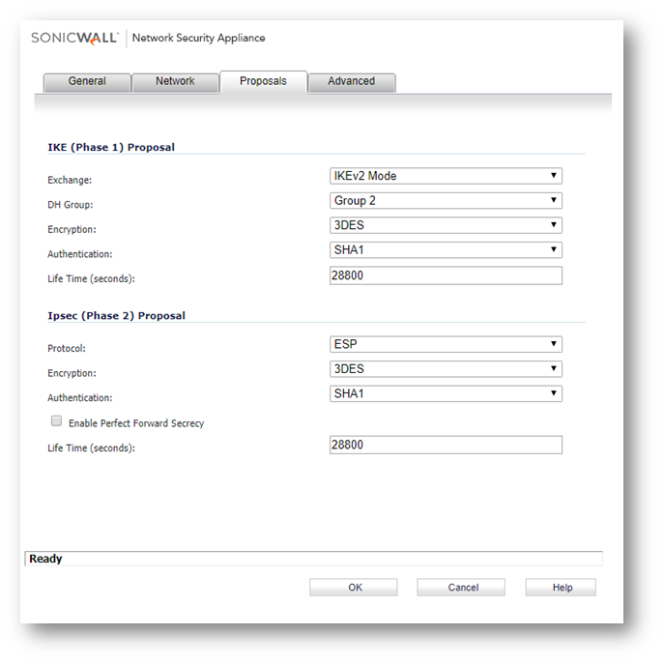Screen dimensions: 664x664
Task: Go to the Advanced tab
Action: (x=351, y=81)
